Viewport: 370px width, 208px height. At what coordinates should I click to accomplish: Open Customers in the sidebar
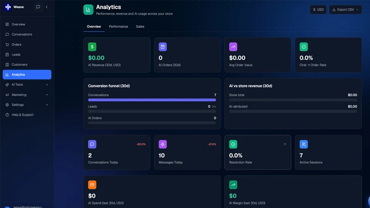27,65
